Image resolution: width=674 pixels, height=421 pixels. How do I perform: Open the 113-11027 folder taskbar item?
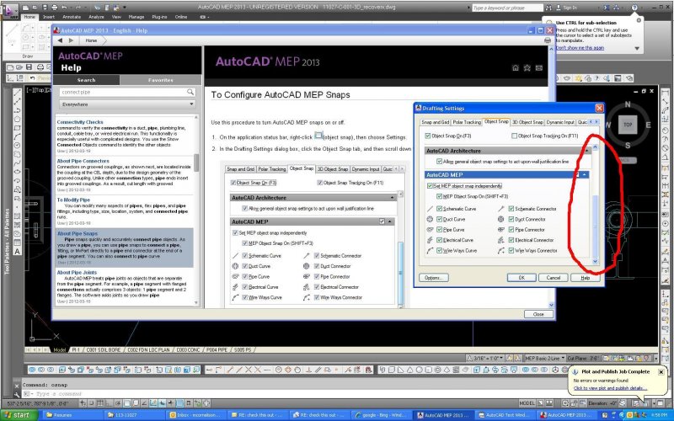point(134,415)
